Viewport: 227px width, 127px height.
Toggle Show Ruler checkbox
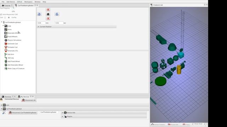[193, 124]
